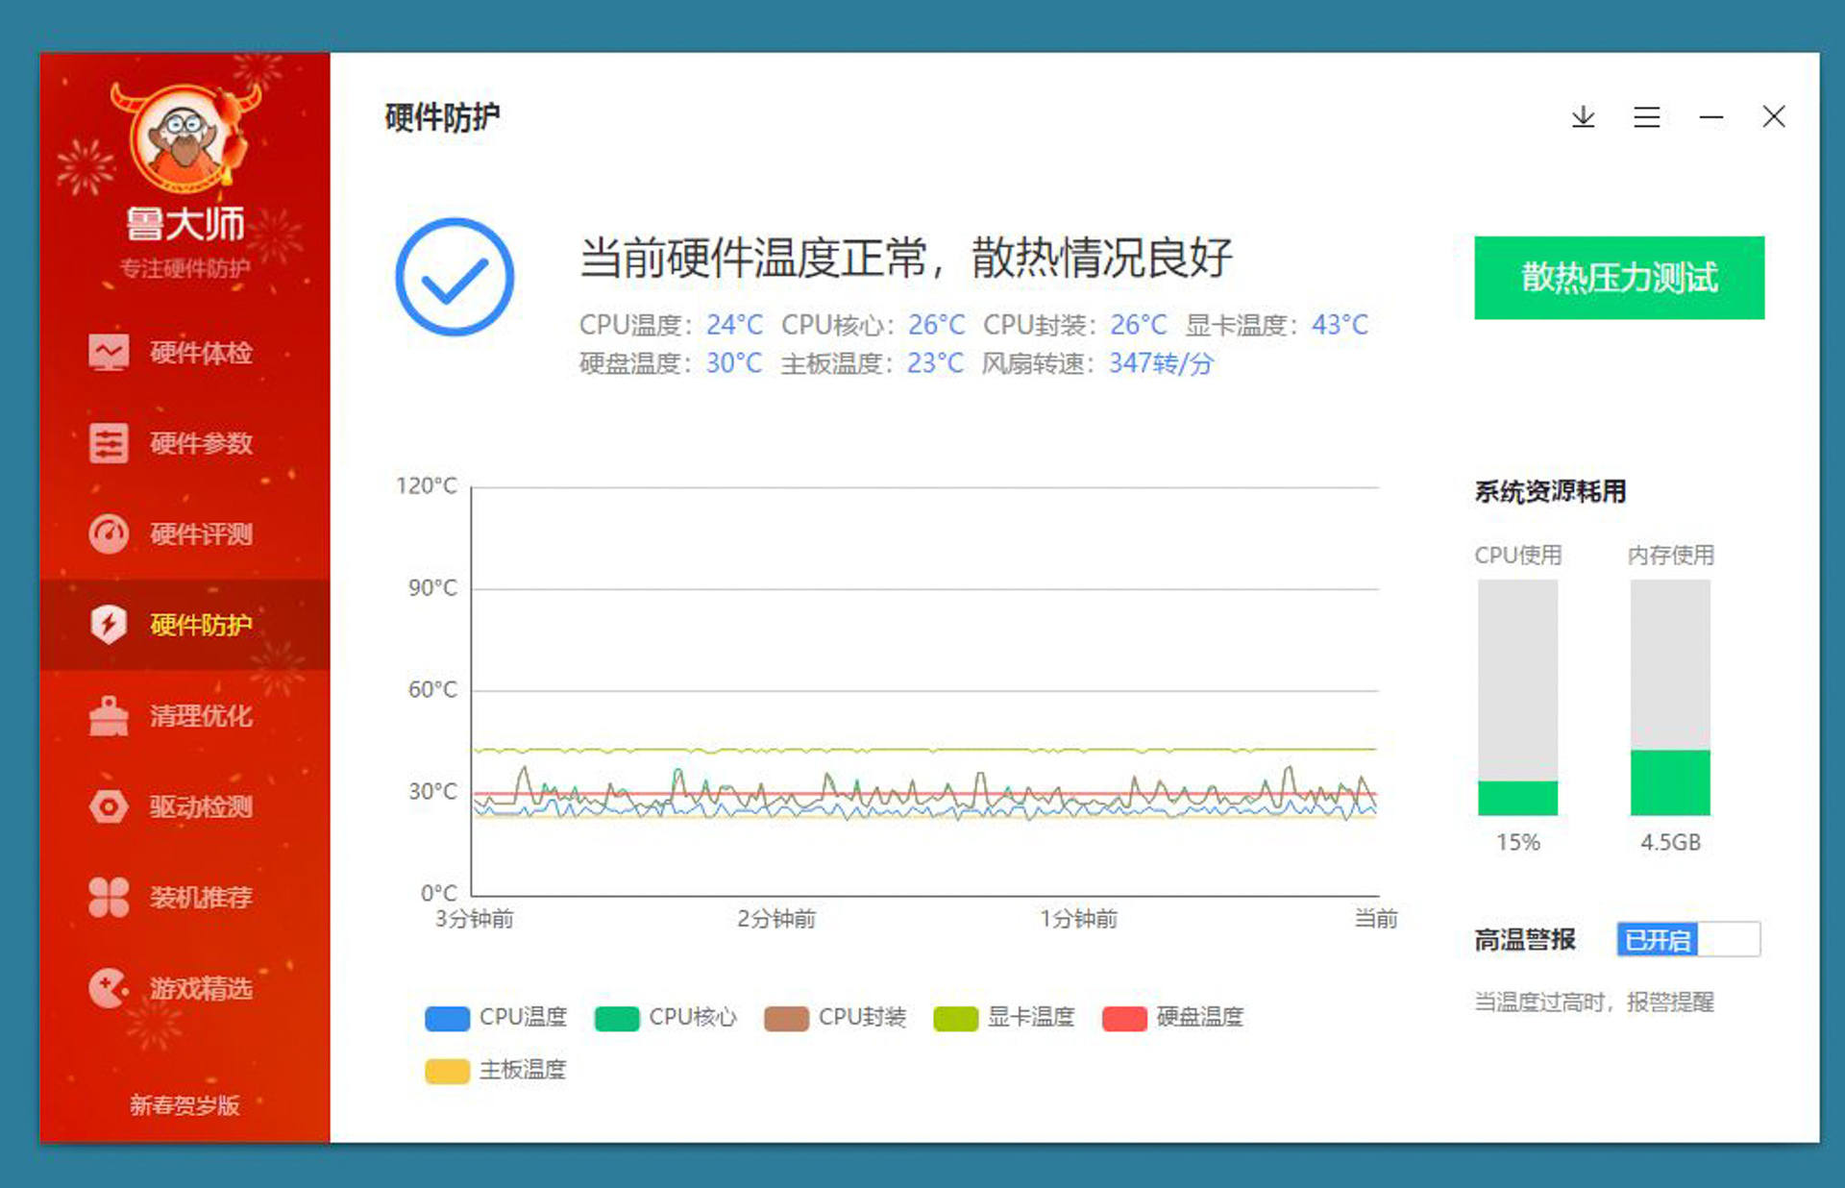
Task: Toggle 显卡温度 lime legend swatch
Action: (x=955, y=1018)
